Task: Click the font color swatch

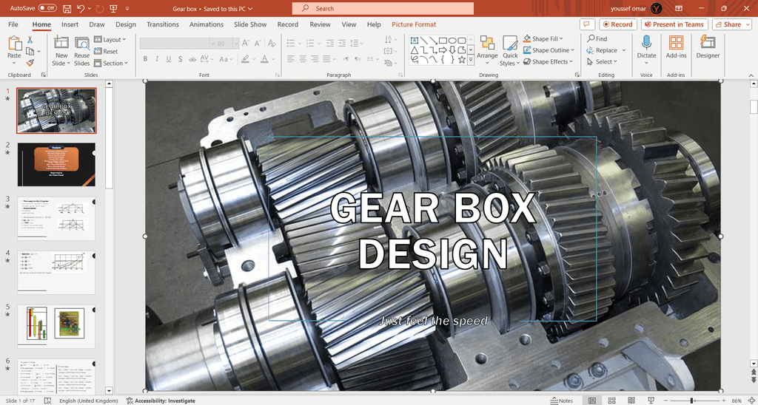Action: coord(264,59)
